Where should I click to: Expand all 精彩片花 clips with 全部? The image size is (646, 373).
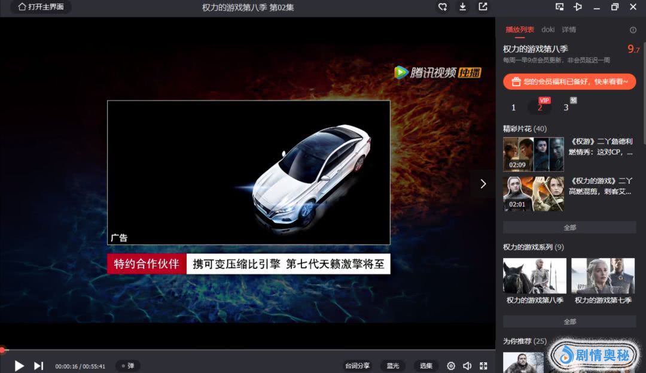569,228
